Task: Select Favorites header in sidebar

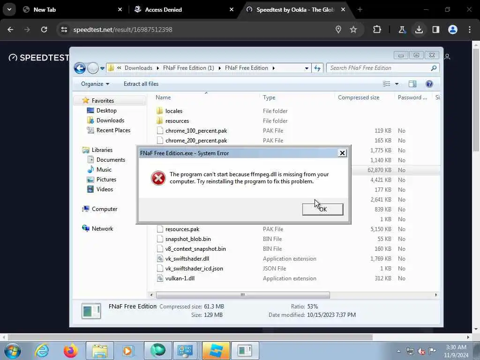Action: tap(103, 100)
